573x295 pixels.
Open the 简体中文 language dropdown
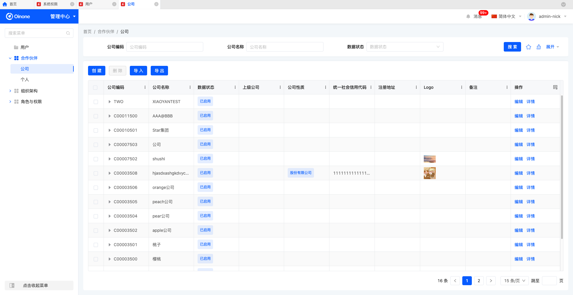pyautogui.click(x=506, y=16)
